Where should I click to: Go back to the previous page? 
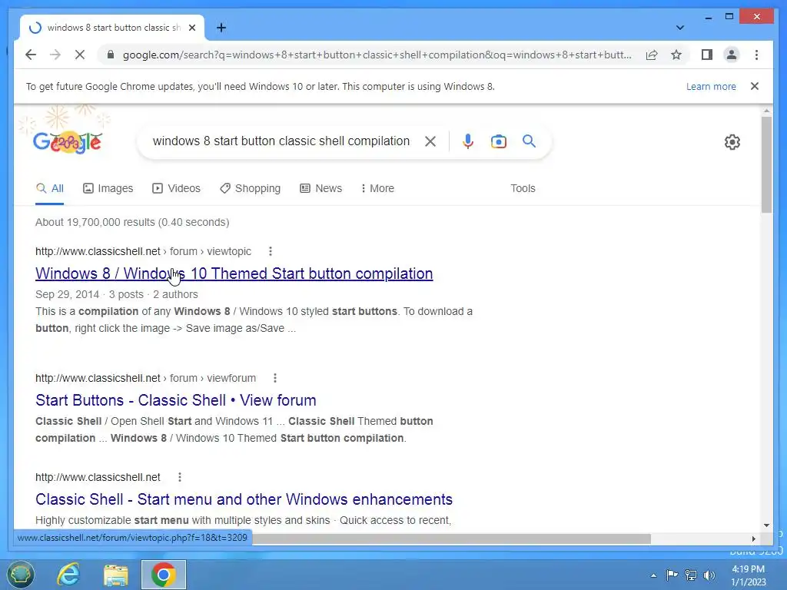(x=31, y=55)
